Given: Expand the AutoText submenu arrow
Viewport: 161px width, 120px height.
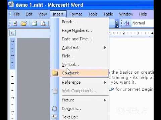Looking at the screenshot, I should click(105, 48).
